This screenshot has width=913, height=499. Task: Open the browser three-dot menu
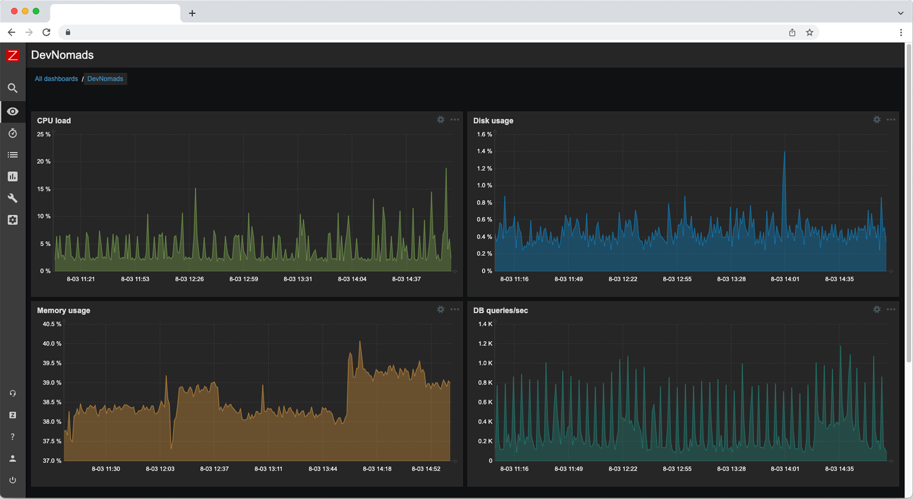tap(901, 32)
